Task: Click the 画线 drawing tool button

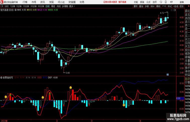Action: (158, 6)
